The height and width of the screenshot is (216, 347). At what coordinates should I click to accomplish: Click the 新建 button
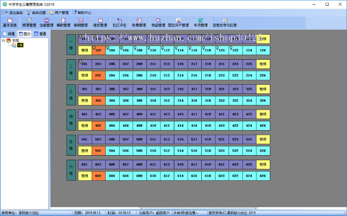pyautogui.click(x=9, y=34)
